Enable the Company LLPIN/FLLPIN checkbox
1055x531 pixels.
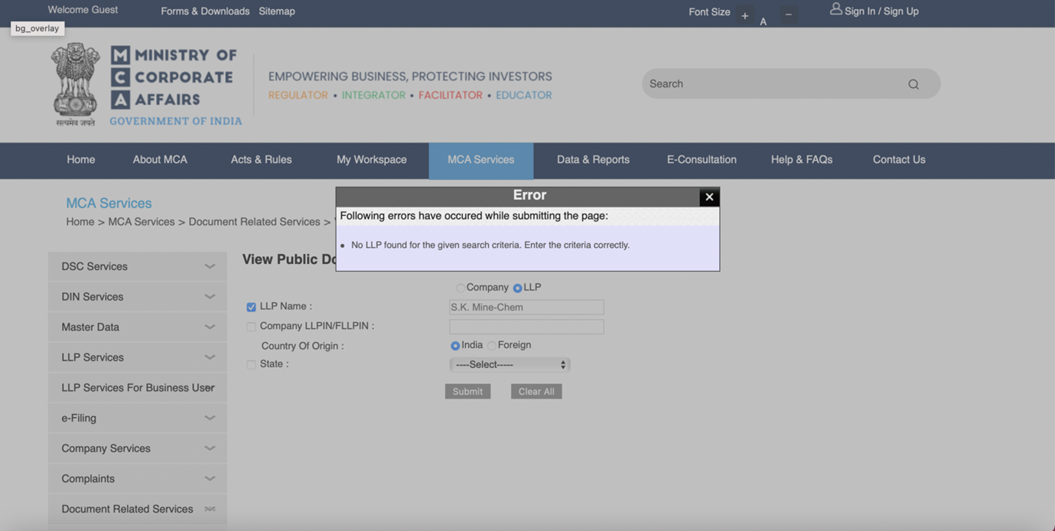251,327
